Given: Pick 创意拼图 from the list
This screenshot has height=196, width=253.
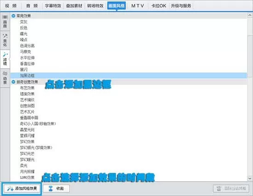Looking at the screenshot, I should tap(27, 106).
